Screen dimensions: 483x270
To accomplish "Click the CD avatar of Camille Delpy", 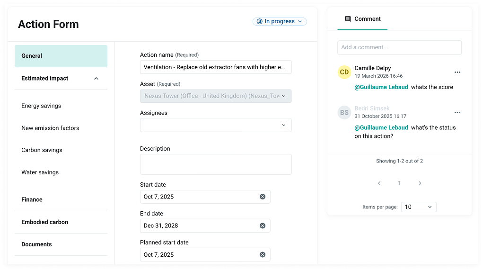I will pyautogui.click(x=344, y=72).
